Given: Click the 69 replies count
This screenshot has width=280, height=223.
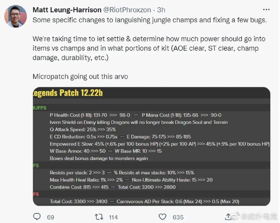Looking at the screenshot, I should tap(50, 217).
